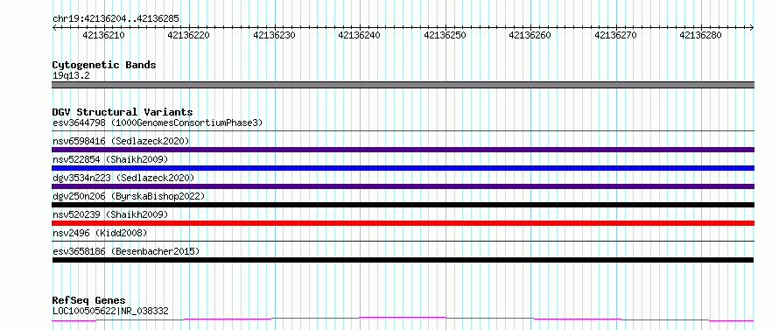Open esv3658186 (Besenbacher2015) label
The image size is (779, 330).
click(126, 251)
